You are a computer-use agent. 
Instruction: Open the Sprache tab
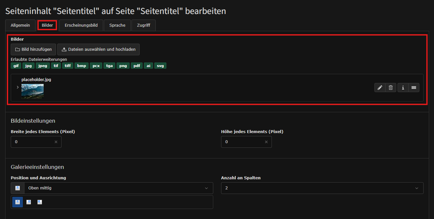118,25
